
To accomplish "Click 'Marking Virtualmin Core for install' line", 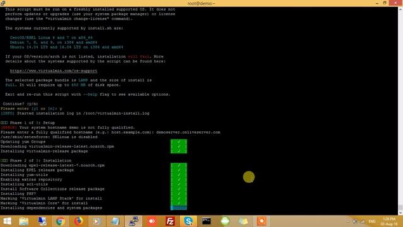I will click(44, 203).
